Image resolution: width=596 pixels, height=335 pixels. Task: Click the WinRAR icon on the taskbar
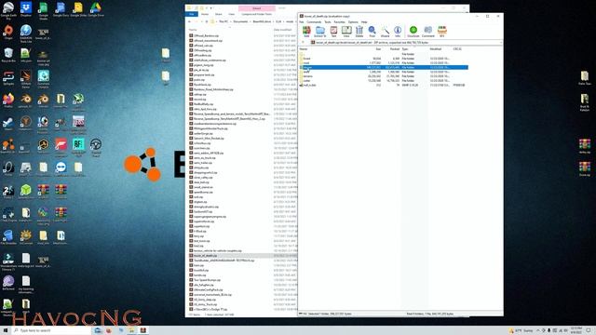pyautogui.click(x=142, y=330)
